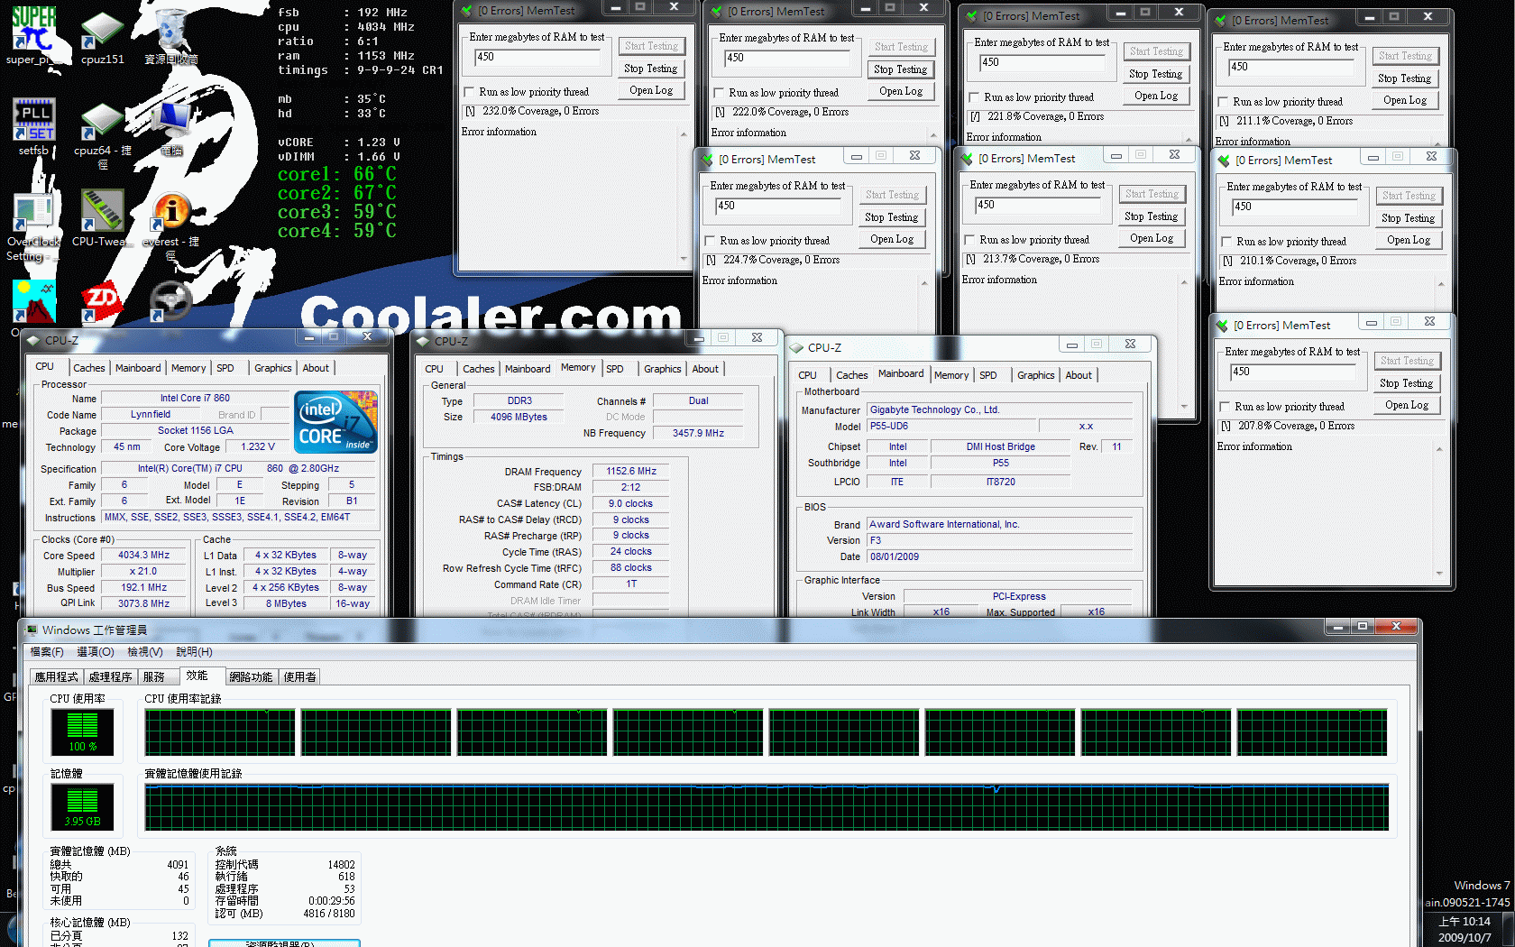Open 檔案(F) menu in Task Manager

(x=47, y=651)
